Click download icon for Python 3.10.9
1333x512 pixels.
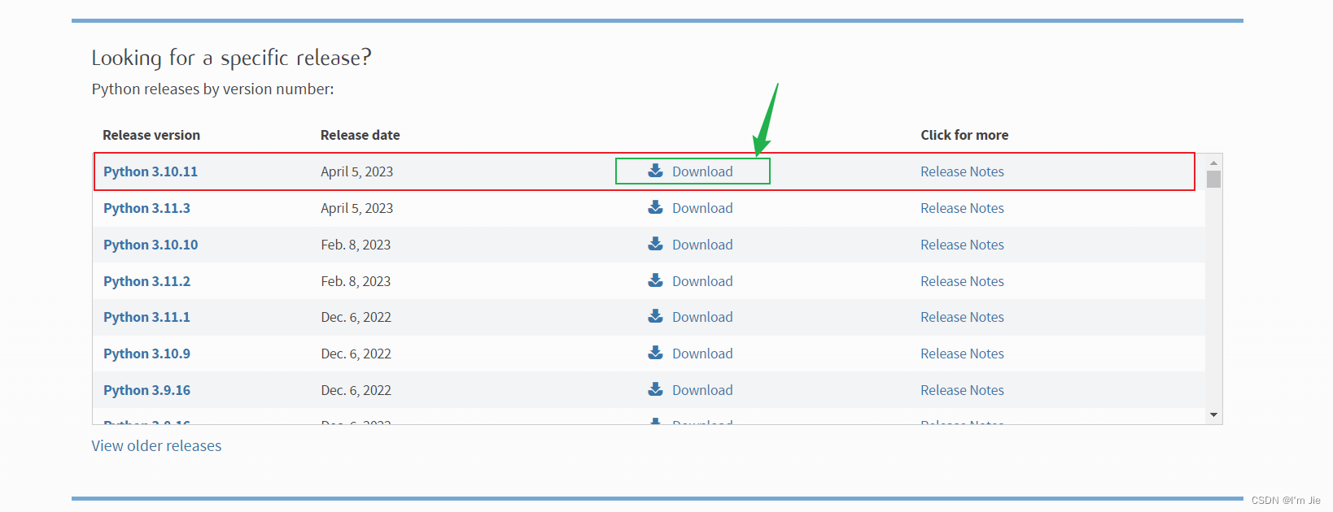655,353
